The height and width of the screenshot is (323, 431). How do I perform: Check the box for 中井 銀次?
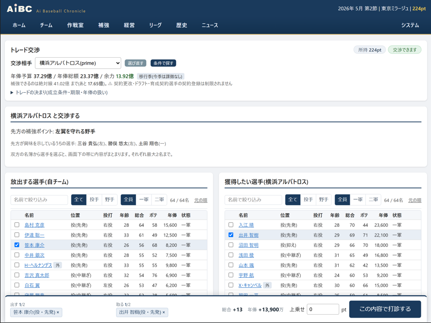(17, 255)
